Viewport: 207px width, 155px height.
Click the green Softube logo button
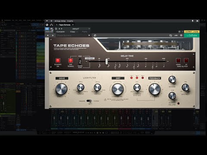pyautogui.click(x=192, y=35)
